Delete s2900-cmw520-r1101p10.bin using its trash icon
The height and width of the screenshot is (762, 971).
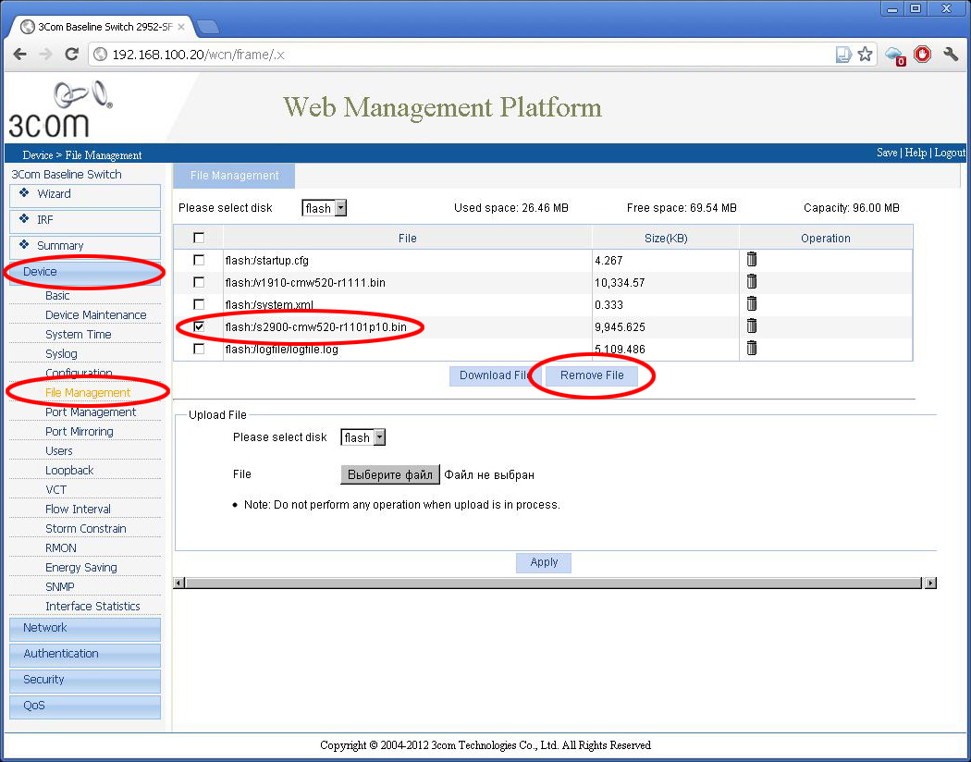752,326
